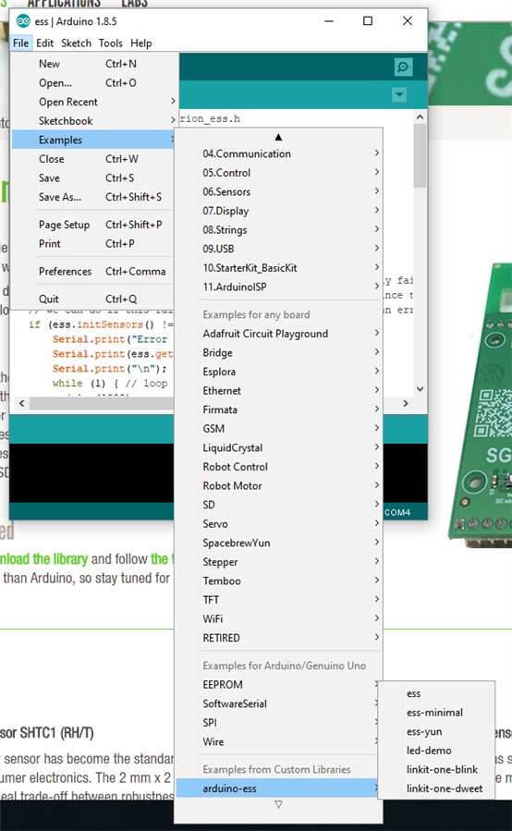Image resolution: width=512 pixels, height=831 pixels.
Task: Open EEPROM examples submenu
Action: tap(278, 685)
